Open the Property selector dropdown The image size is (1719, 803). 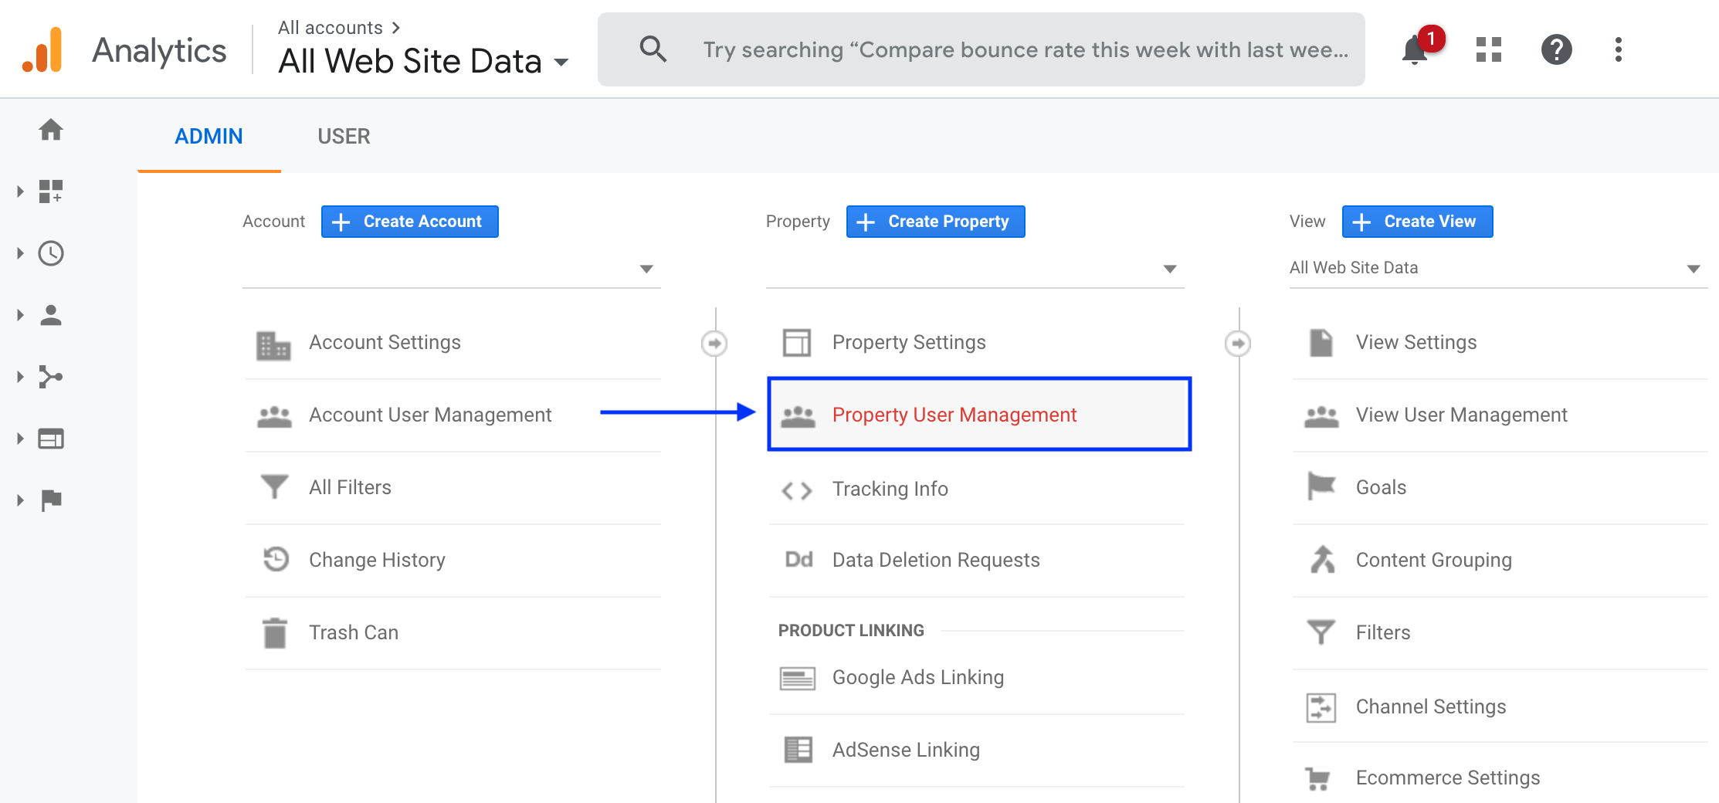975,269
